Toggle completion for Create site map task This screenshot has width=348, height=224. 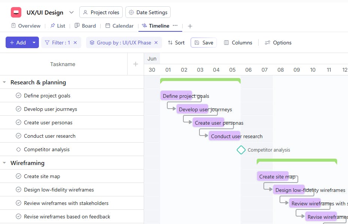[18, 176]
